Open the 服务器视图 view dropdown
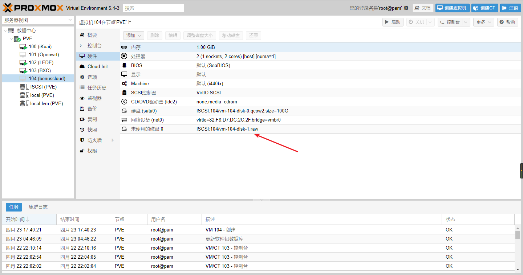The image size is (523, 275). click(x=38, y=20)
